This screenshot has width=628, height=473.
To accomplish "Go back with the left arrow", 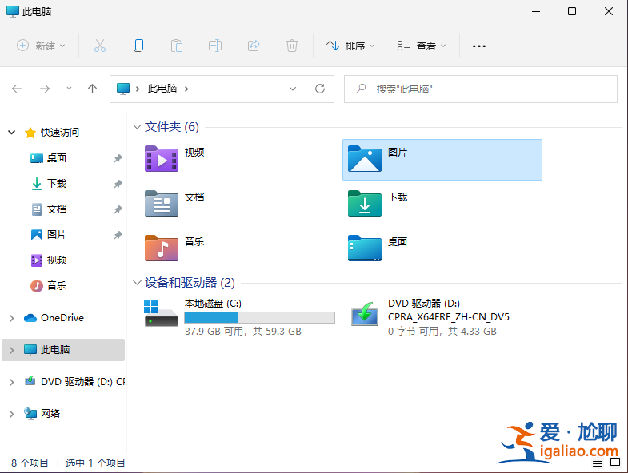I will tap(17, 89).
